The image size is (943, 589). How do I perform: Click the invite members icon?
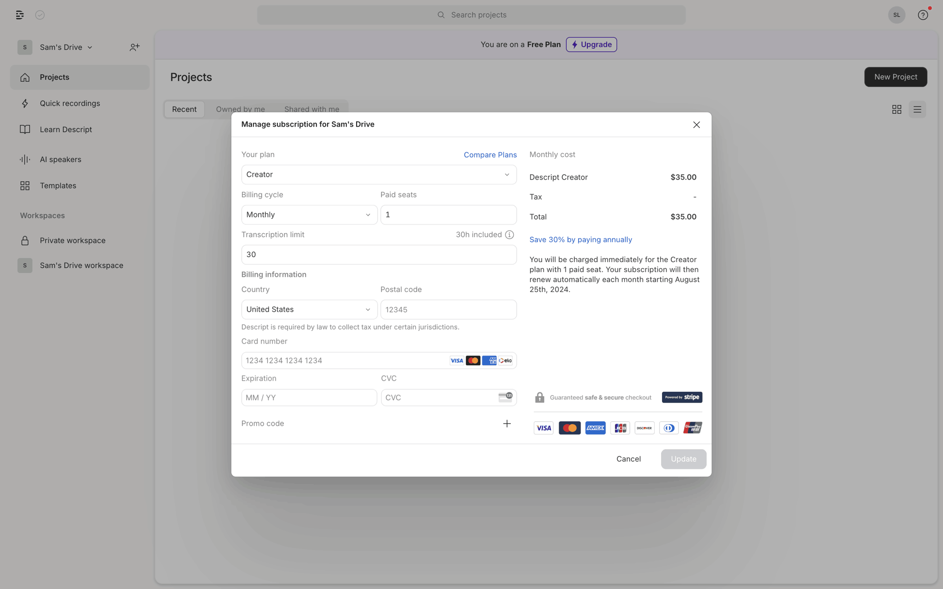pos(135,47)
